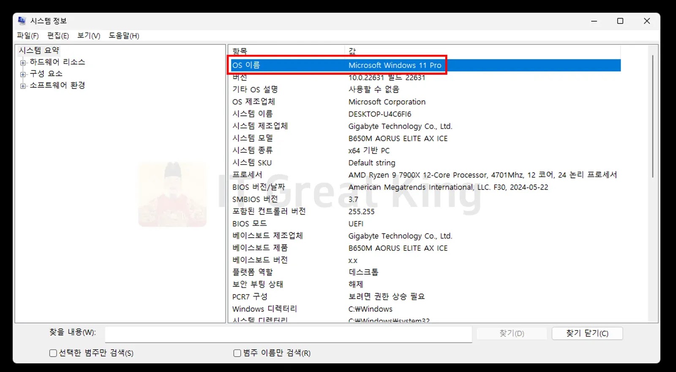Screen dimensions: 676x372
Task: Click the 값 column header
Action: [482, 51]
